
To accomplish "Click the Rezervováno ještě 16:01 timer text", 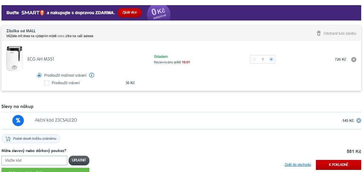I will pyautogui.click(x=172, y=62).
